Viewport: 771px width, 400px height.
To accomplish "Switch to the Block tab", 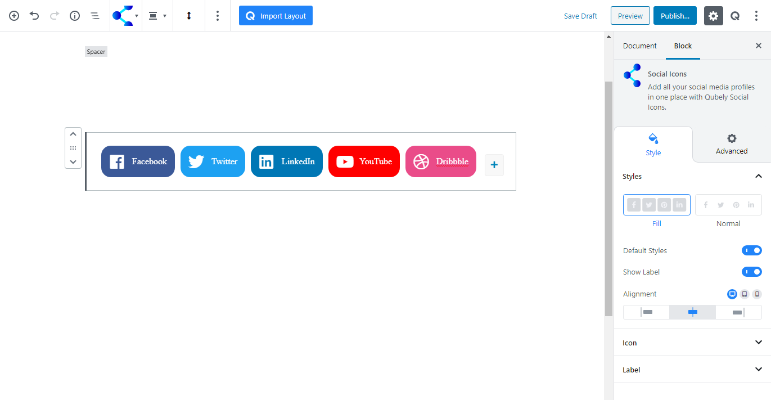I will 683,46.
